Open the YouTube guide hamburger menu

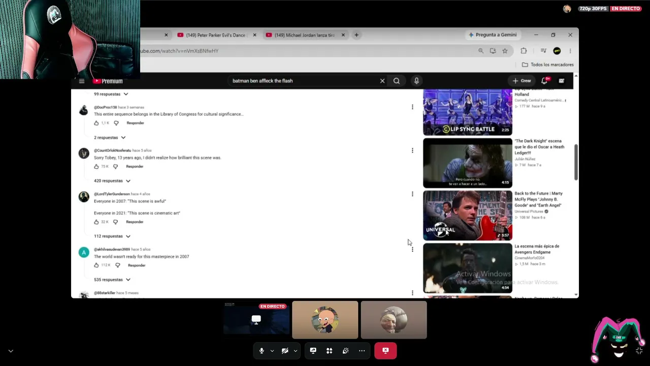[82, 81]
